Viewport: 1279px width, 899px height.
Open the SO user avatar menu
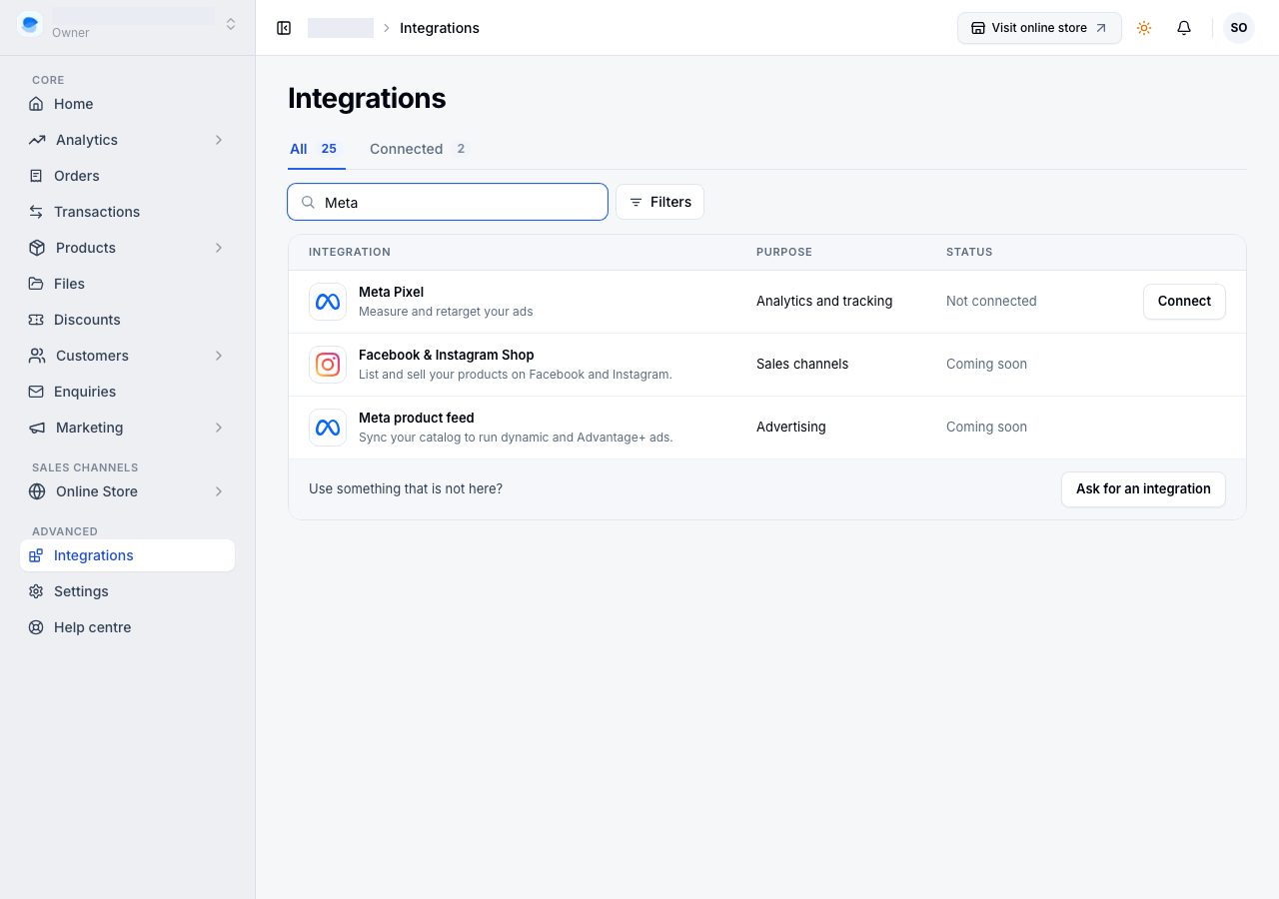pos(1239,28)
